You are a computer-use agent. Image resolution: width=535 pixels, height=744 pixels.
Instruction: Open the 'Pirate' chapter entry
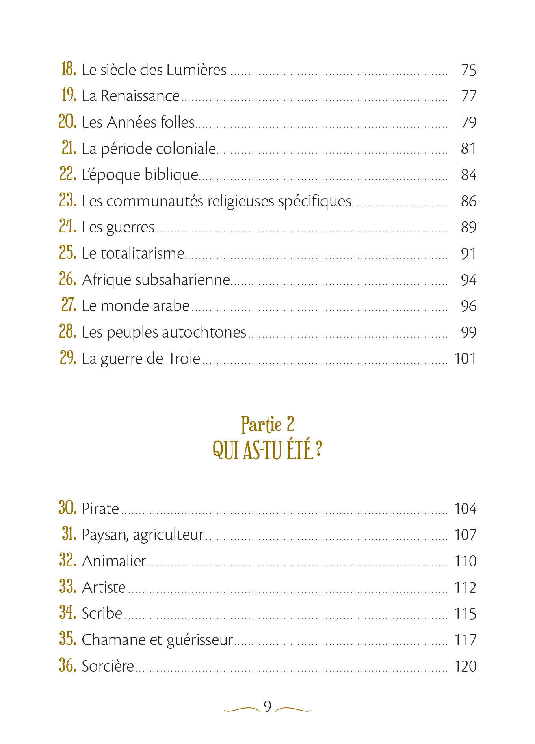coord(100,509)
